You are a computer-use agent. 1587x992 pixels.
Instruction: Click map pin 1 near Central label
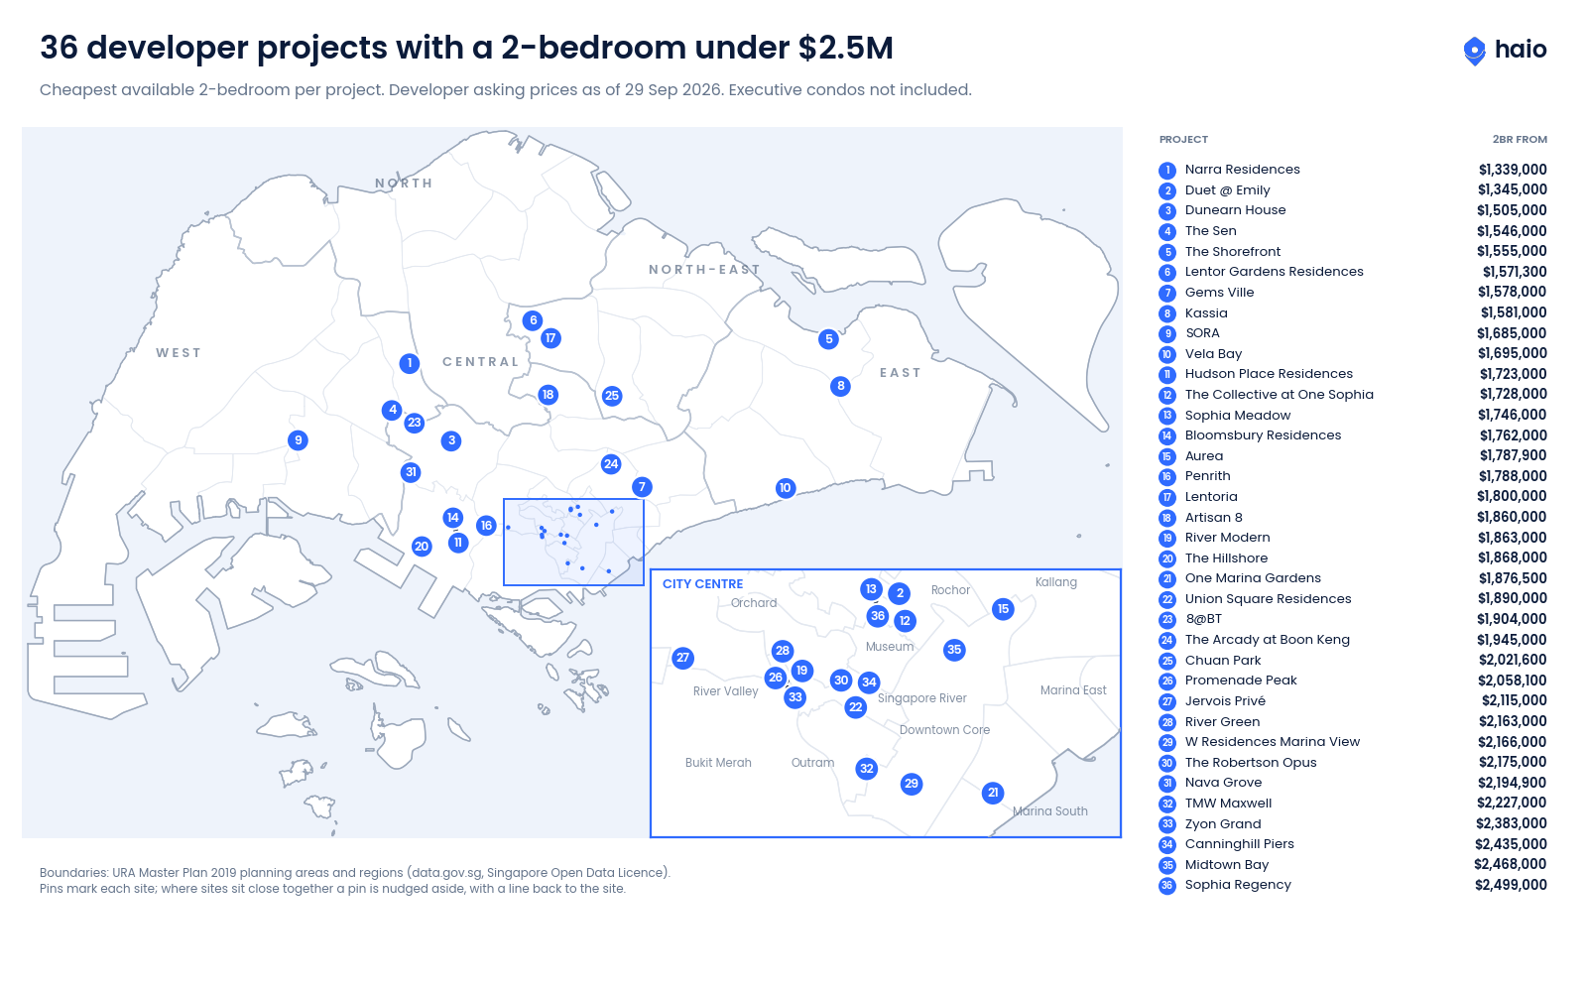pos(410,364)
